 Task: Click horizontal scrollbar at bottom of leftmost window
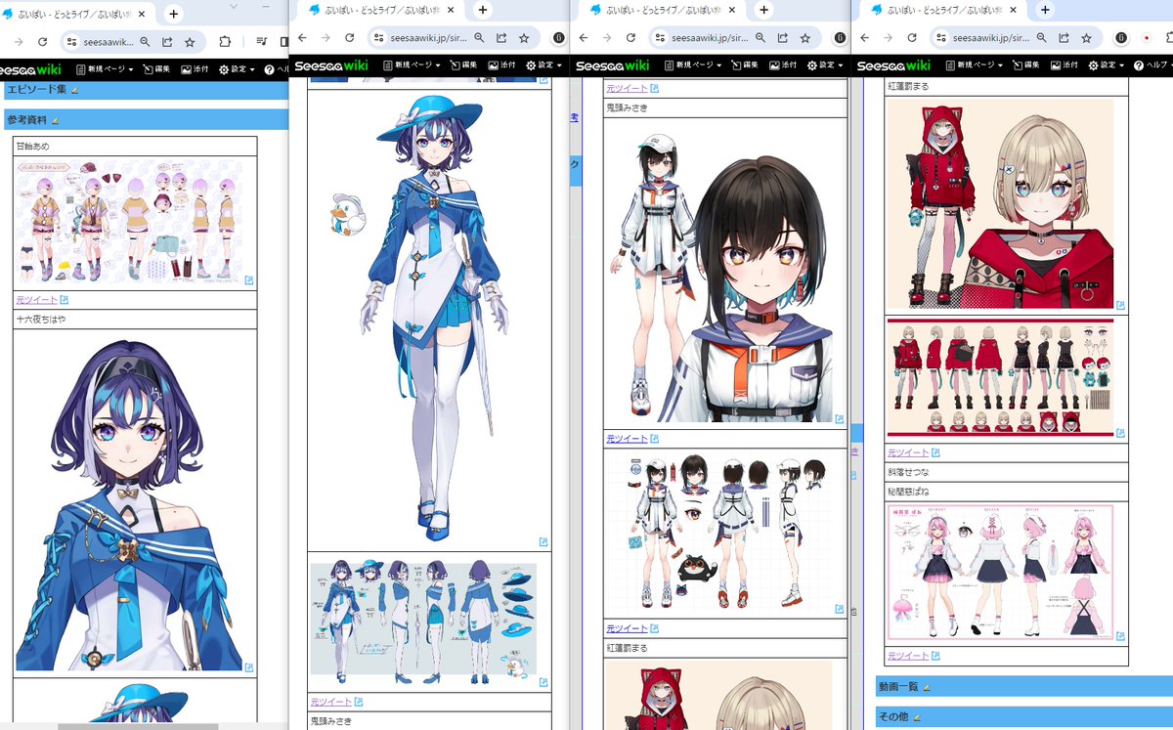click(x=137, y=726)
